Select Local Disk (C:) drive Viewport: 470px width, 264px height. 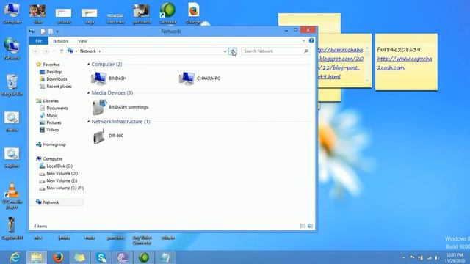[57, 166]
